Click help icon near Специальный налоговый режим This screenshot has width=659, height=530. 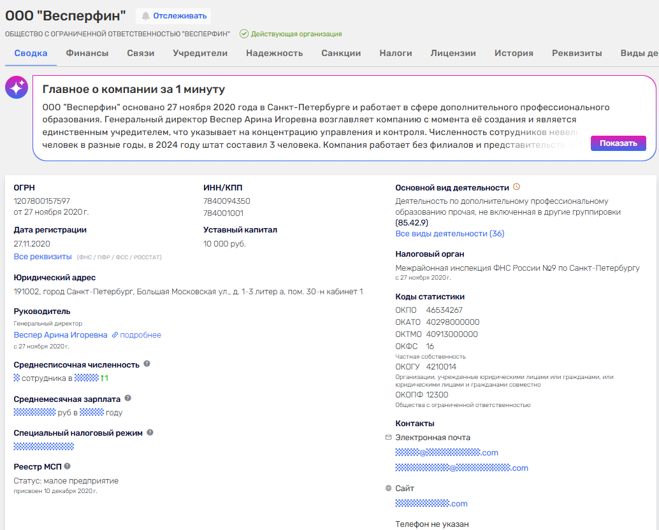tap(150, 432)
